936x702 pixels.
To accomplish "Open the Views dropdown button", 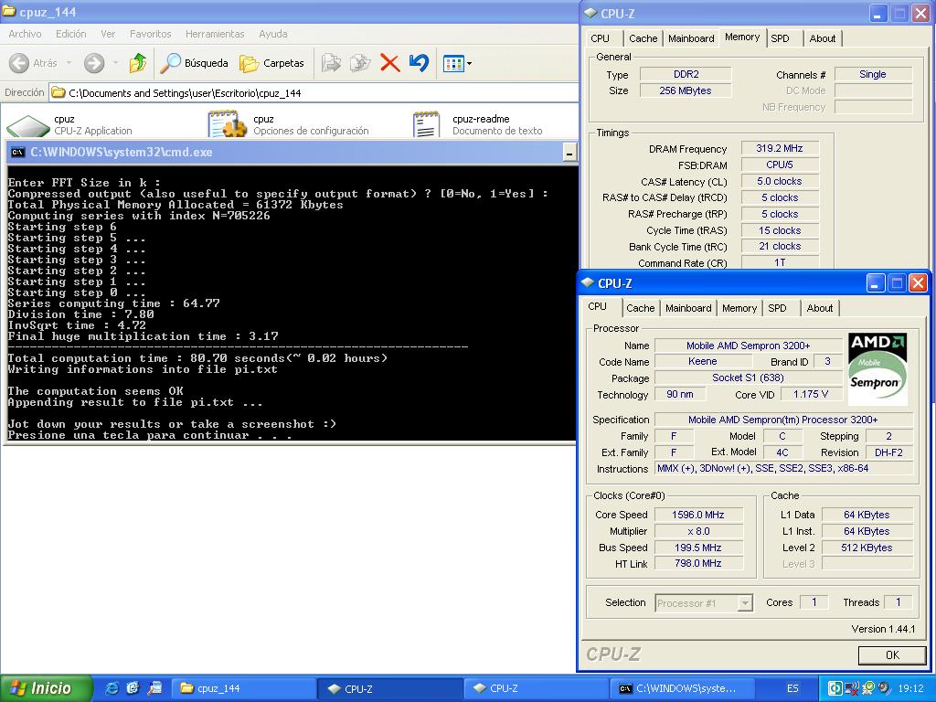I will pos(457,63).
